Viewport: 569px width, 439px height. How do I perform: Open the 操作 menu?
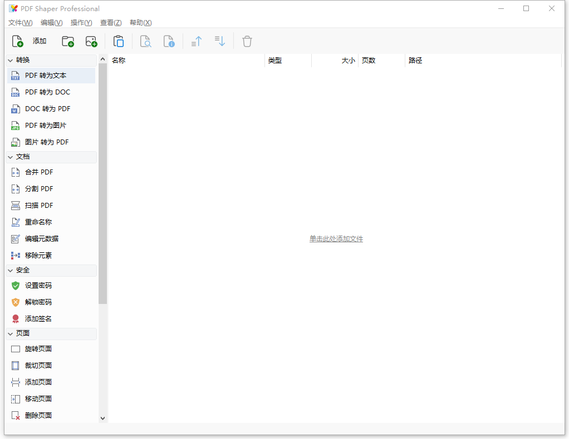coord(81,23)
